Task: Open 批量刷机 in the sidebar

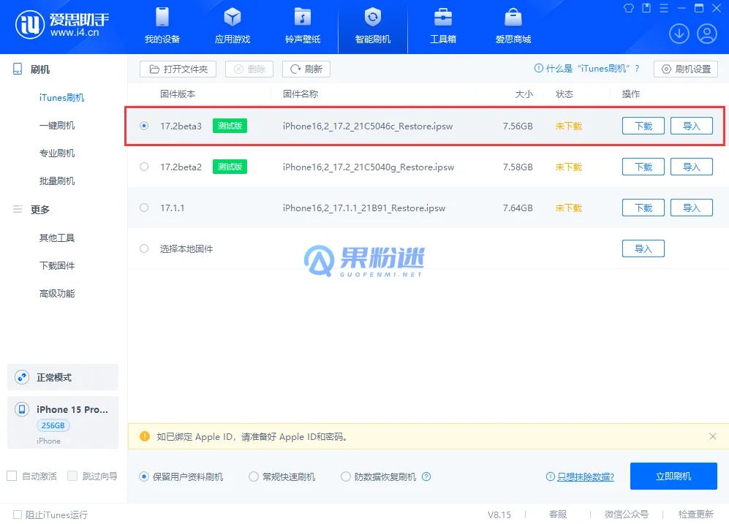Action: click(57, 181)
